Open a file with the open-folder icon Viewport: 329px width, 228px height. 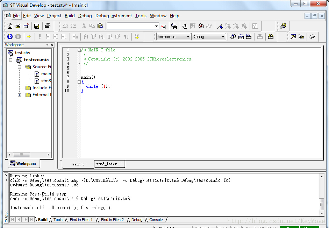(18, 26)
